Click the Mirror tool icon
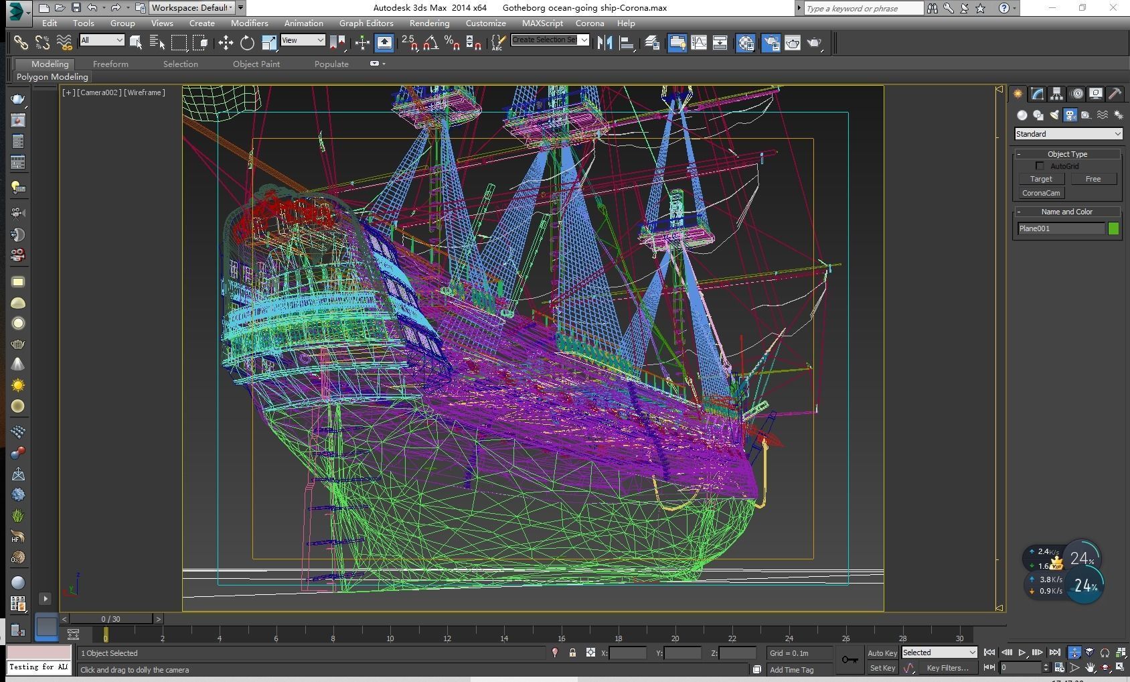1130x682 pixels. (x=605, y=43)
